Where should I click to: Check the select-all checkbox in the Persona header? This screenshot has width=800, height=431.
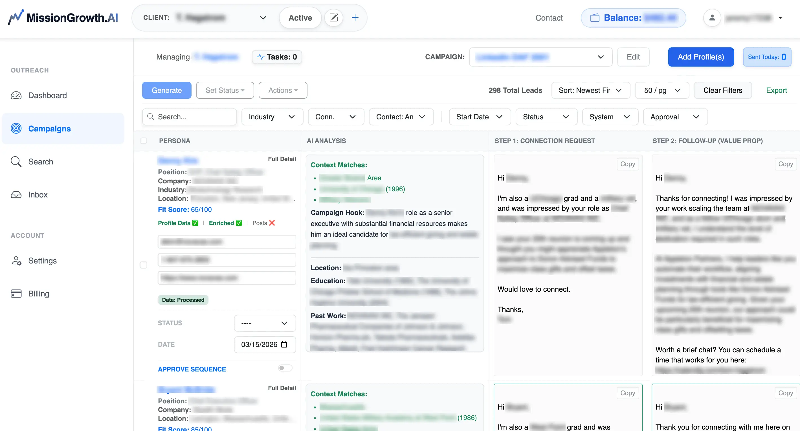[x=144, y=140]
